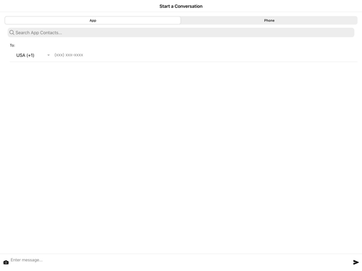Tap the camera attachment icon
The image size is (362, 271).
[x=6, y=262]
